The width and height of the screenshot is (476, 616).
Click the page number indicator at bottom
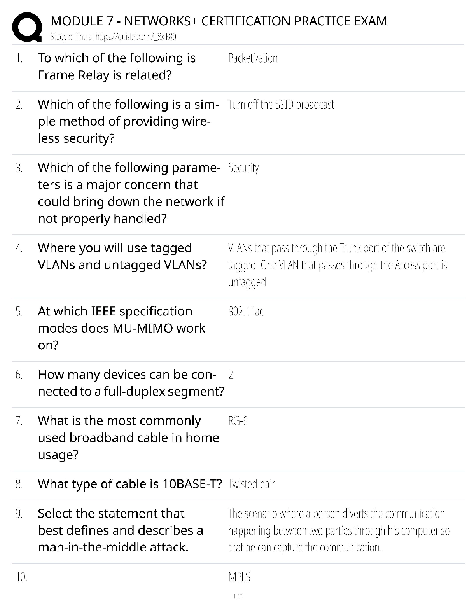point(238,597)
